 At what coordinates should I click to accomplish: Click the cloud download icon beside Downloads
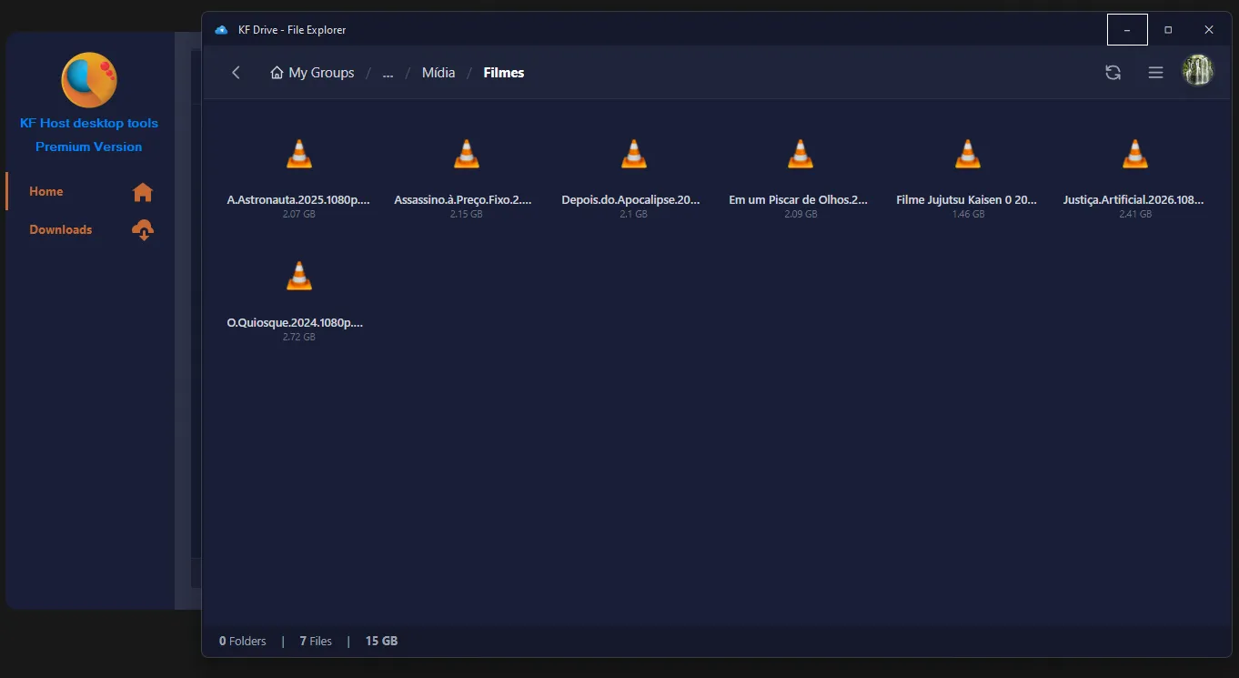[x=143, y=230]
